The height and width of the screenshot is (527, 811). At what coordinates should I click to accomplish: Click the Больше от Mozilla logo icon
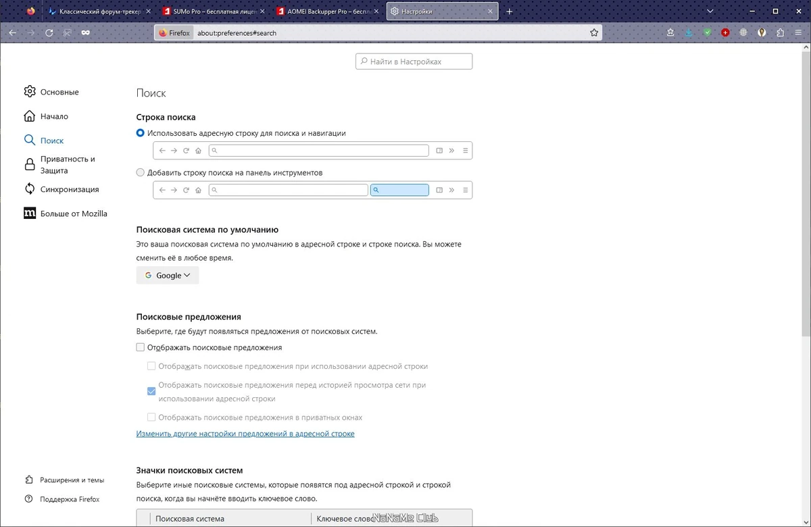pyautogui.click(x=30, y=214)
